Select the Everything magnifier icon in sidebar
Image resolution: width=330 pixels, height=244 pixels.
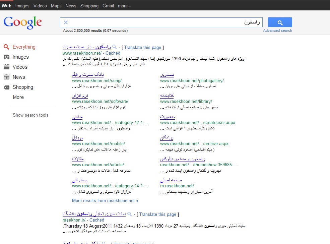[6, 47]
